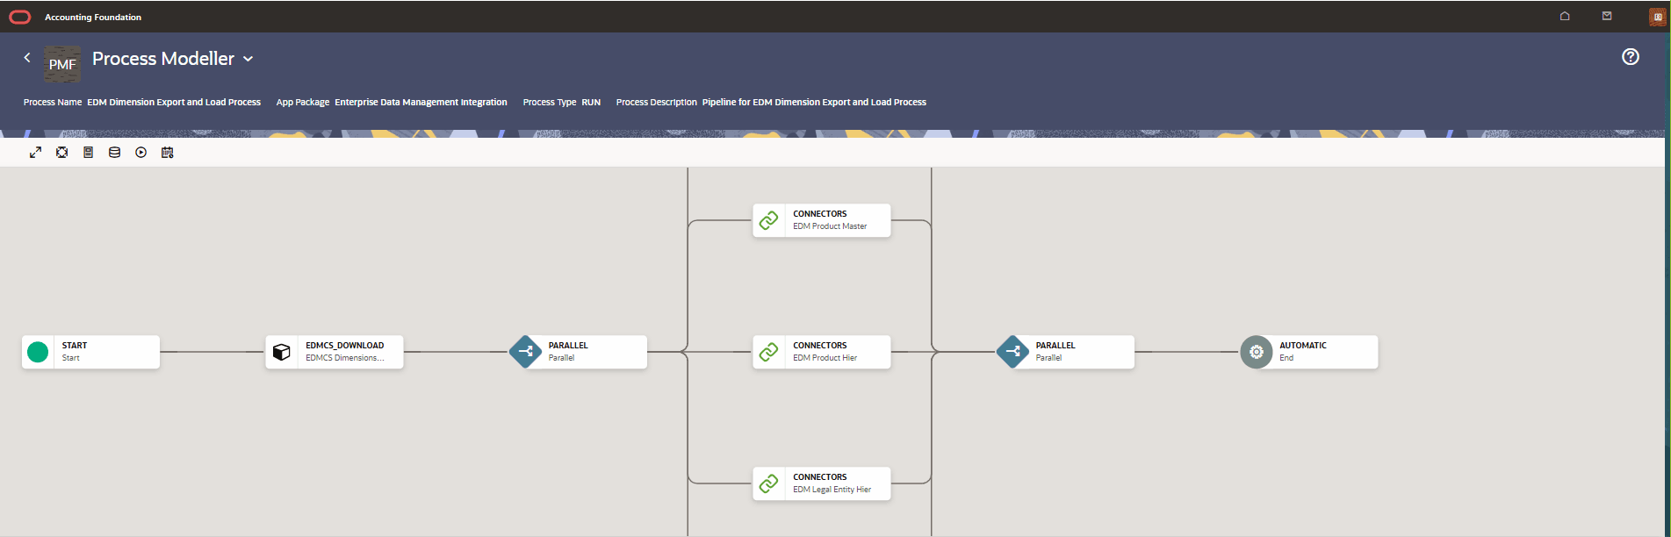Click the database cylinder toolbar icon
Image resolution: width=1671 pixels, height=537 pixels.
[114, 153]
